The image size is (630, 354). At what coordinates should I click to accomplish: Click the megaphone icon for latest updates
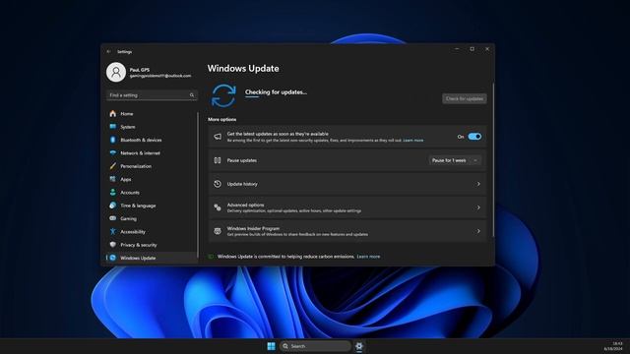(218, 137)
